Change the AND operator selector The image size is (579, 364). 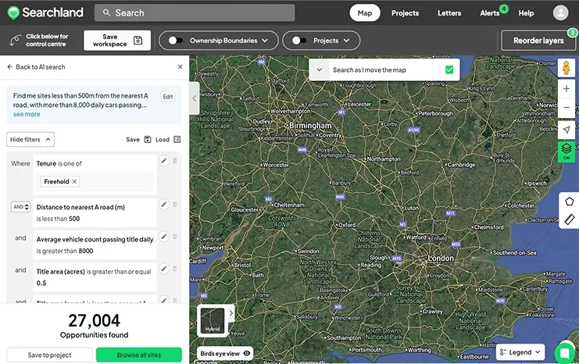tap(20, 207)
